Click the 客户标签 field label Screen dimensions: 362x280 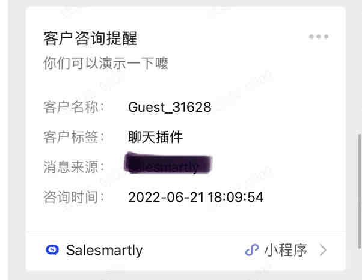point(73,137)
